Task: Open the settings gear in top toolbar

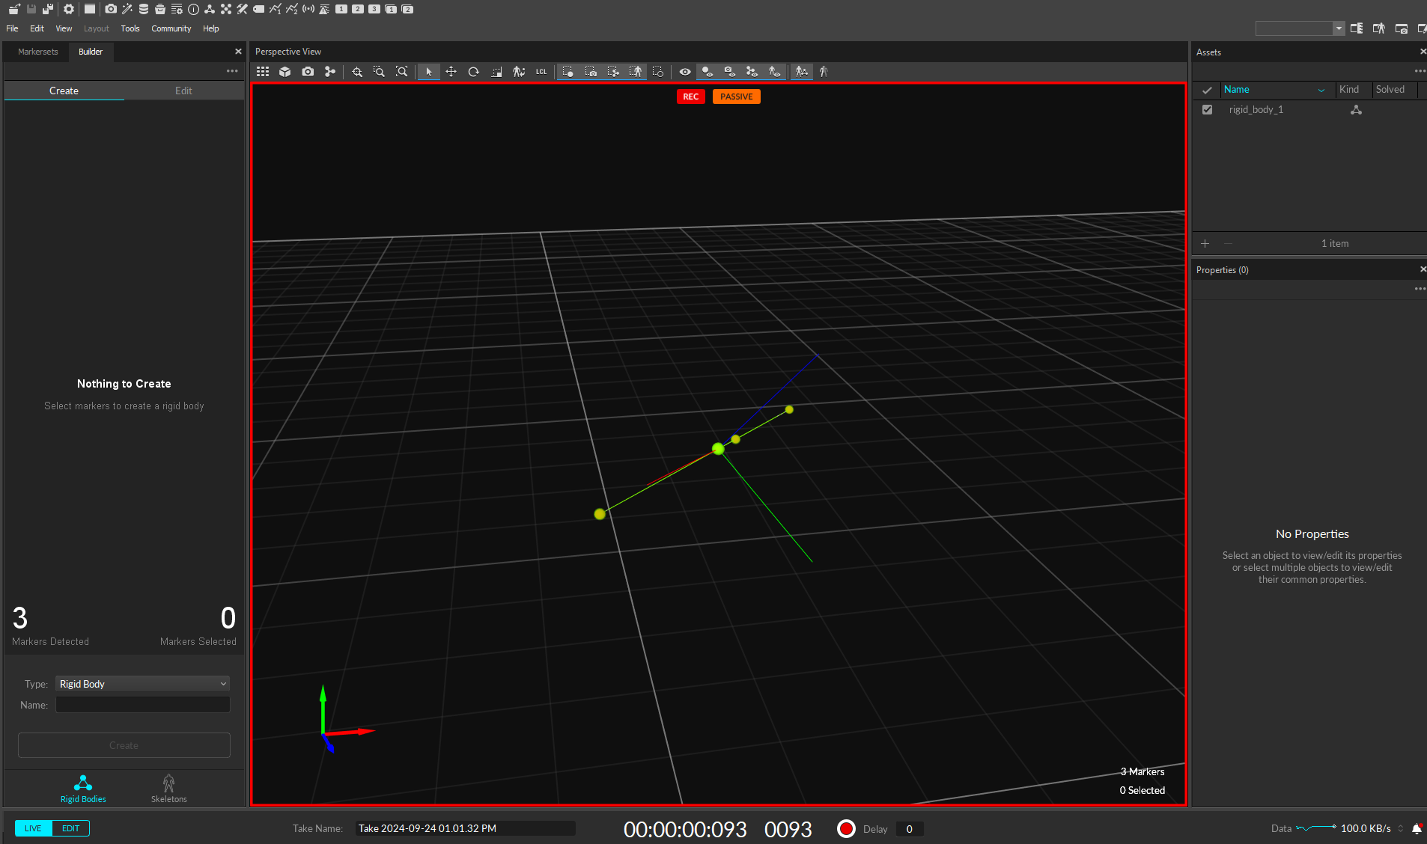Action: tap(69, 9)
